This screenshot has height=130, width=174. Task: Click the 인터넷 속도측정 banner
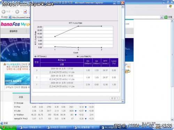(17, 79)
